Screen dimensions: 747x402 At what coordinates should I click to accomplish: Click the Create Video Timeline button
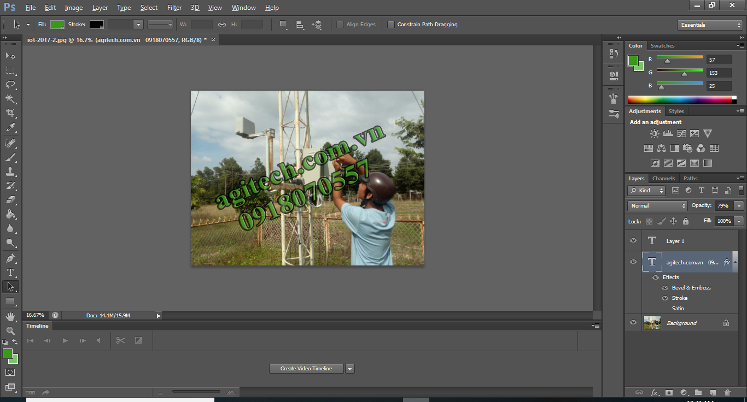[306, 369]
